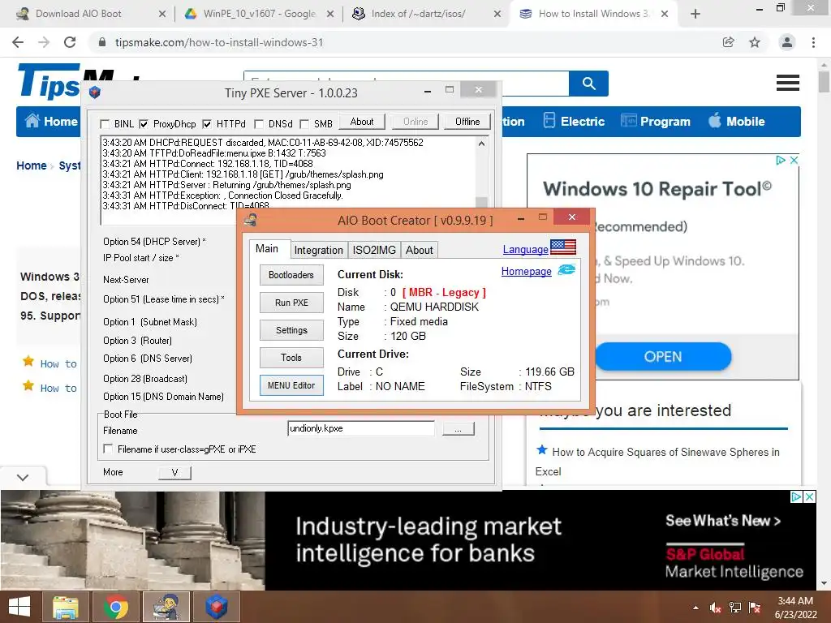Switch to Tiny PXE Server on taskbar
Viewport: 831px width, 623px height.
(x=216, y=607)
